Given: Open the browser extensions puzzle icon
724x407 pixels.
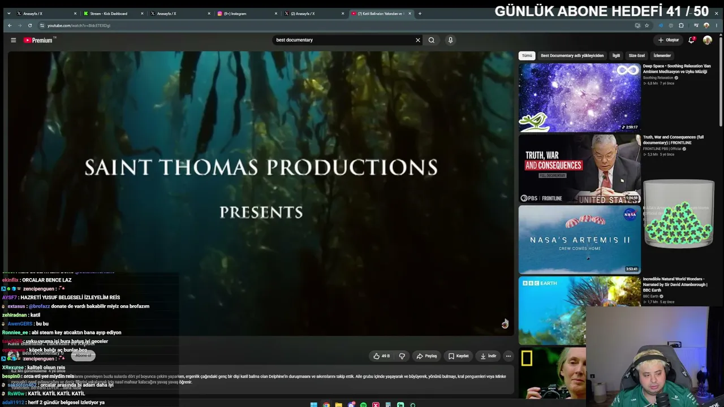Looking at the screenshot, I should click(x=681, y=25).
